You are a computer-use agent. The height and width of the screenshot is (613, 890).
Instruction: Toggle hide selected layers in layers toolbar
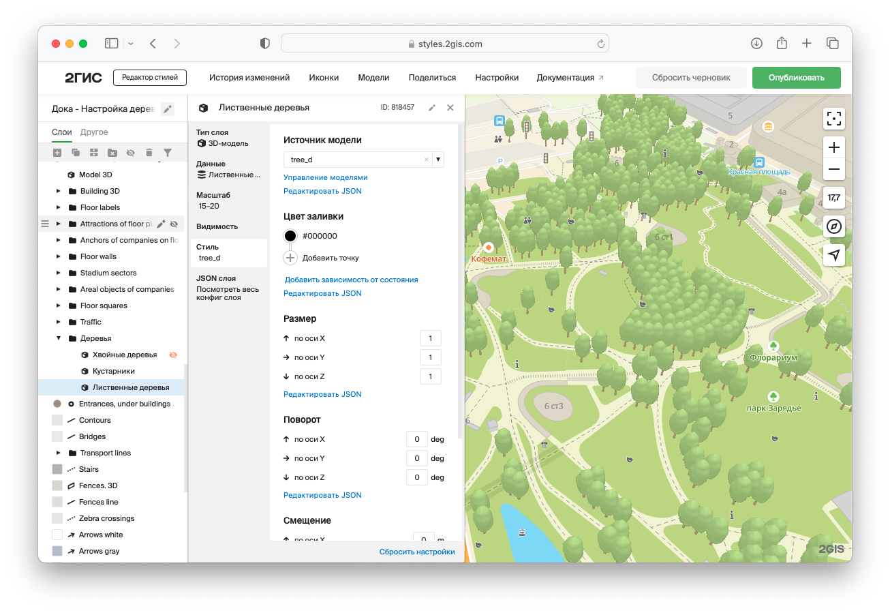coord(131,153)
